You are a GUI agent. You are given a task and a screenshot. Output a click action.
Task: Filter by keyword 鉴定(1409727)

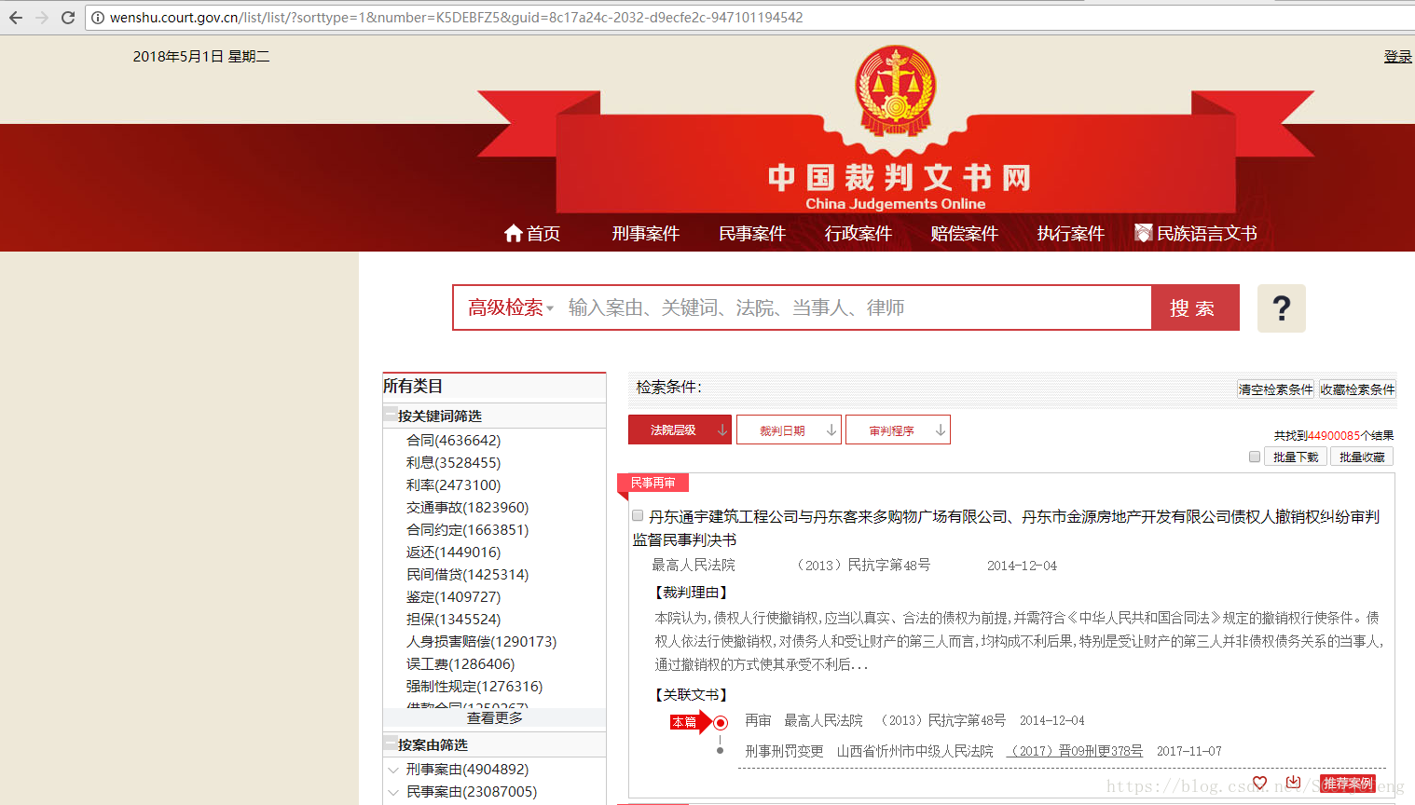point(453,597)
